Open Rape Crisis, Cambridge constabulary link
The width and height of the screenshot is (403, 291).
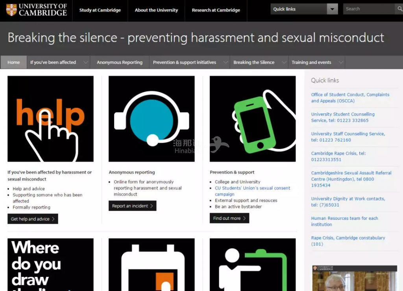(x=348, y=241)
